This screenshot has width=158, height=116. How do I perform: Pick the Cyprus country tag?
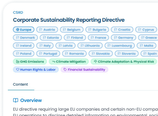[146, 30]
